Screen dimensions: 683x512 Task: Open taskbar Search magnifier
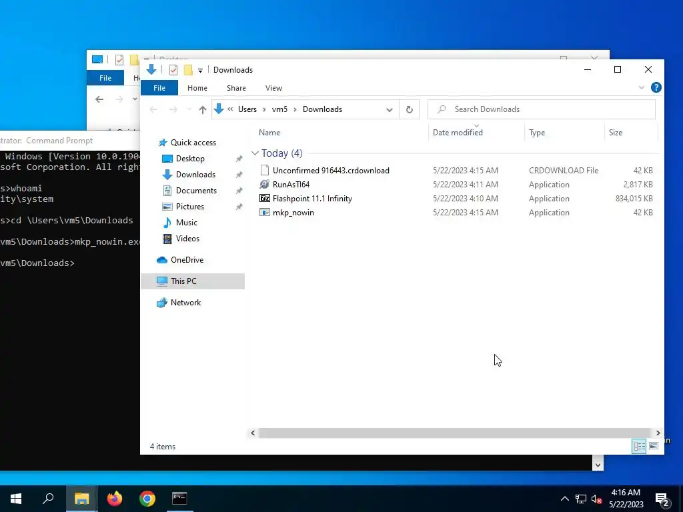[48, 499]
